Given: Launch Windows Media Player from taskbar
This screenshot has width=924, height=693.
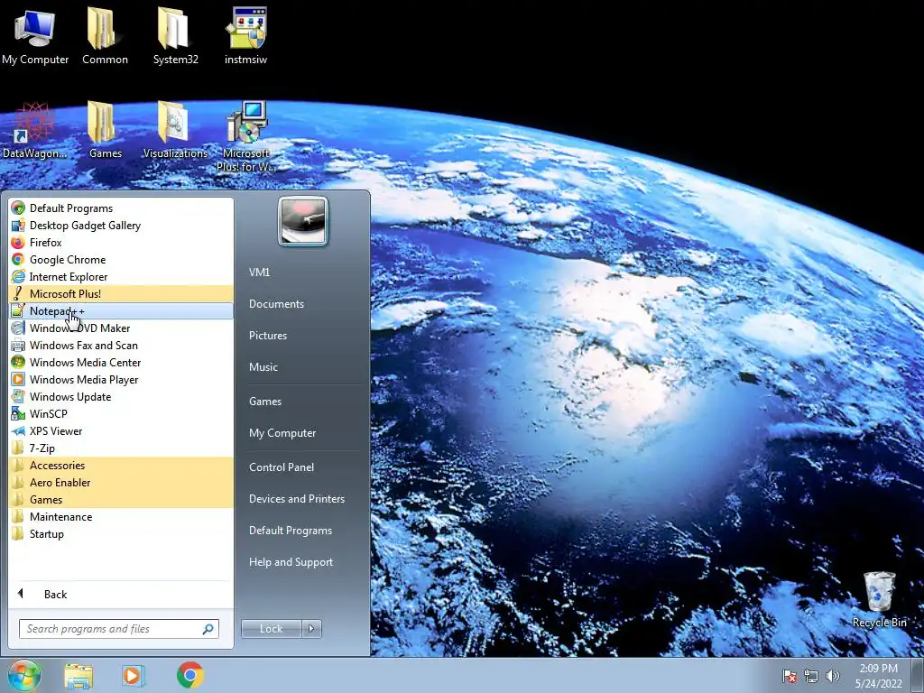Looking at the screenshot, I should pos(134,676).
